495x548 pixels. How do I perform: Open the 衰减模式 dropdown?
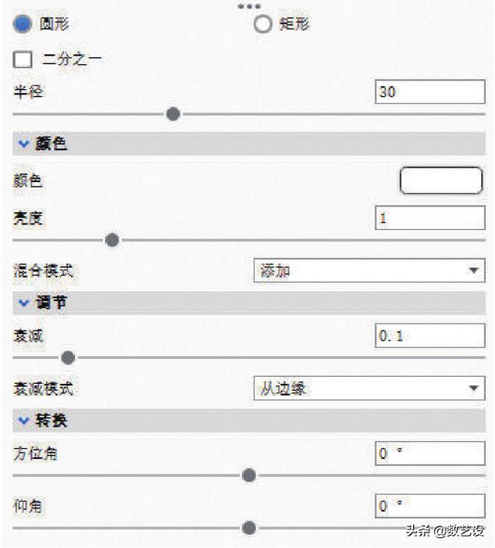coord(369,388)
